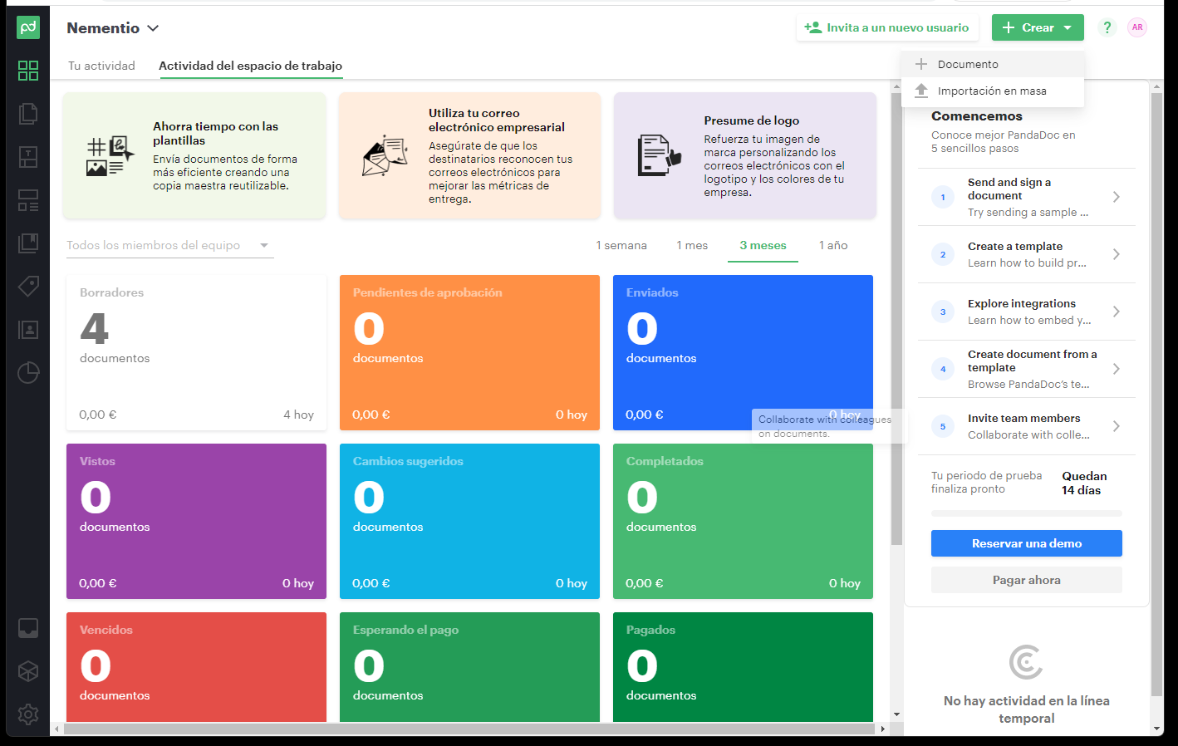Click the email envelope illustration icon
1178x746 pixels.
click(x=385, y=155)
